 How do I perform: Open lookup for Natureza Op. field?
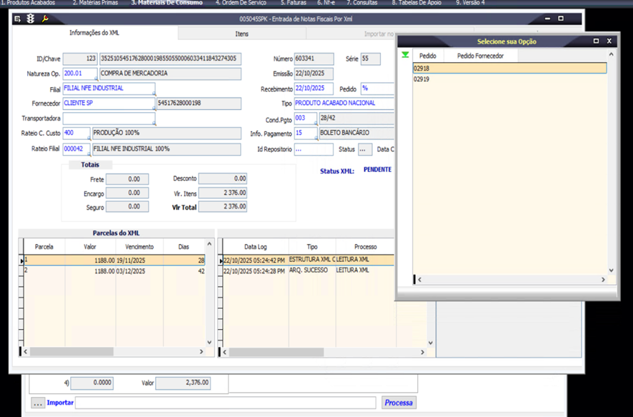tap(96, 79)
